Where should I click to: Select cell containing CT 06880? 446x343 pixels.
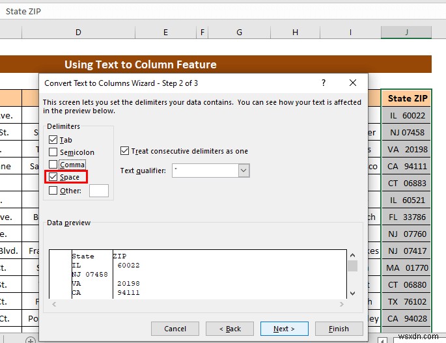pos(406,284)
